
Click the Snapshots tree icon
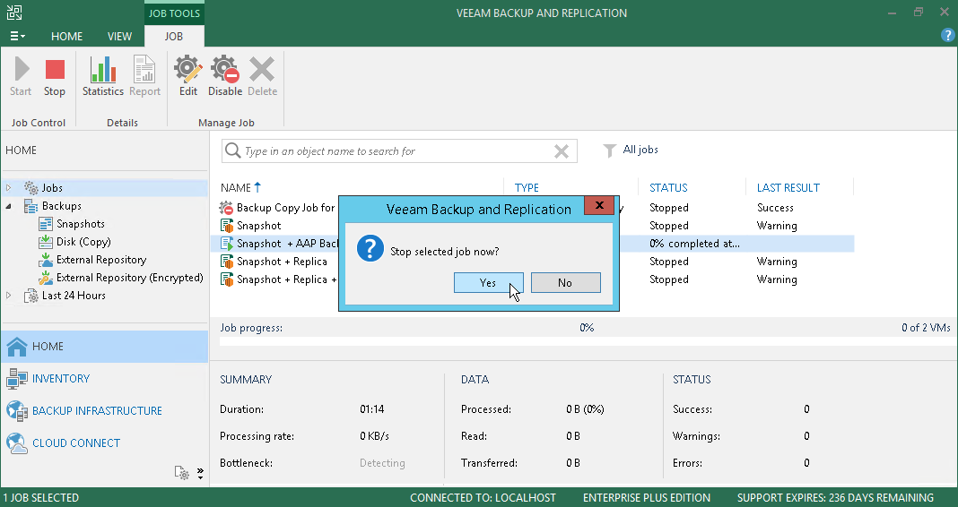[46, 224]
